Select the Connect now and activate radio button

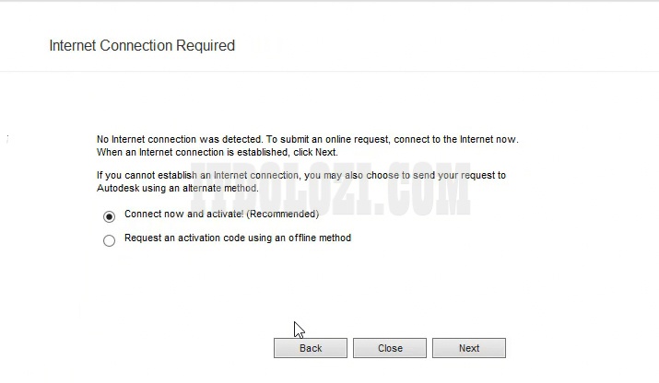pyautogui.click(x=110, y=216)
